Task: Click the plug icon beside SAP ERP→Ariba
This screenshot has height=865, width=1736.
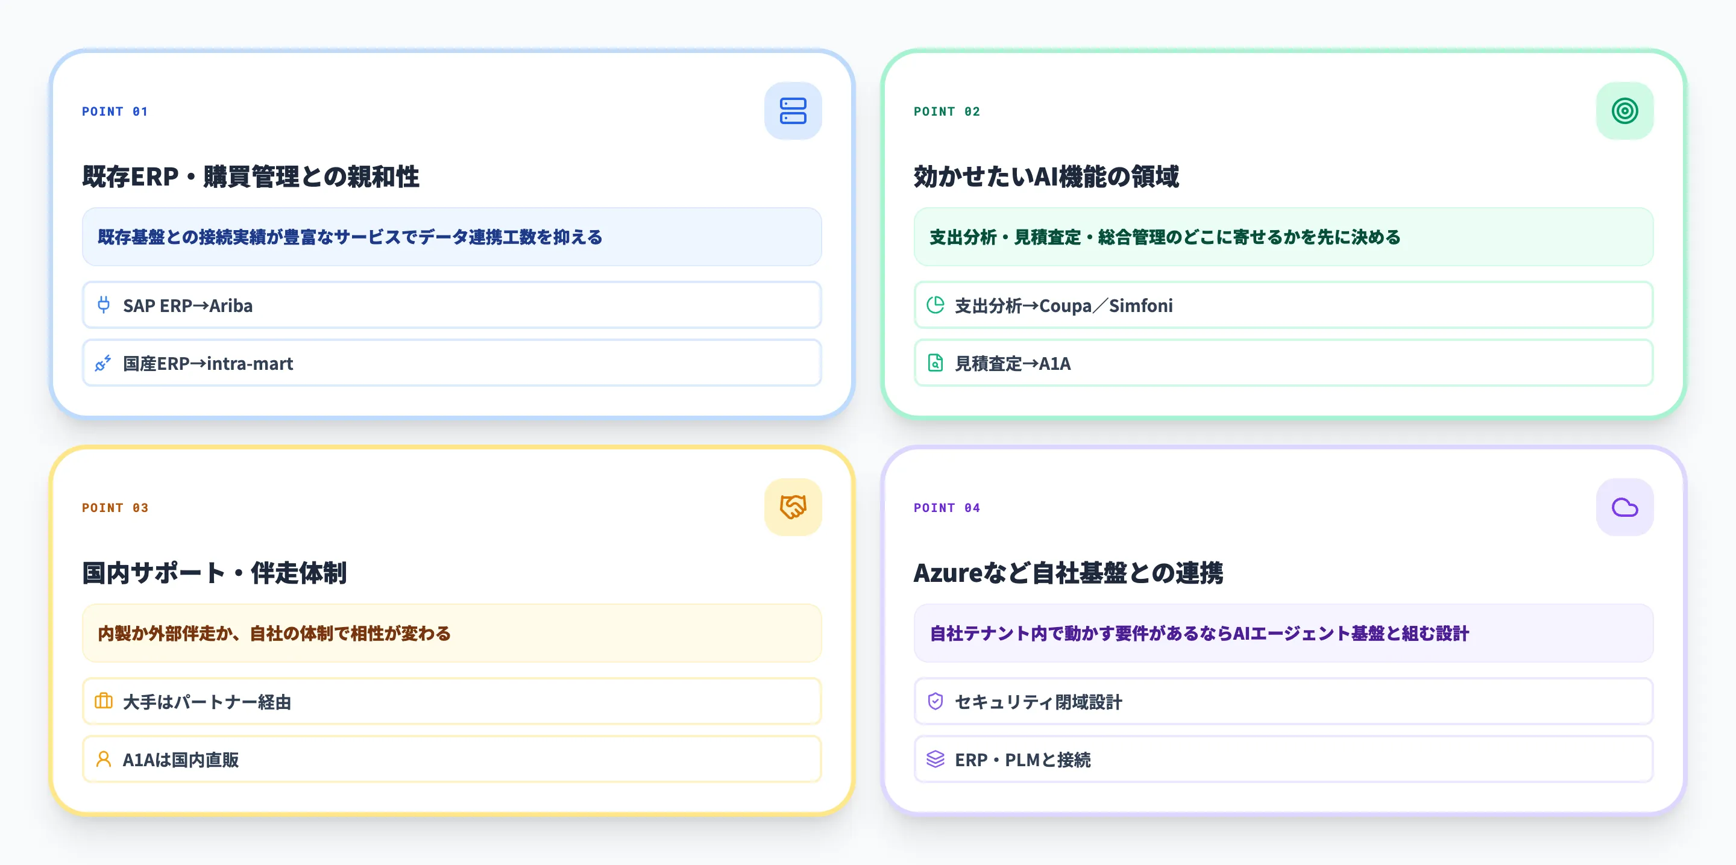Action: pos(103,305)
